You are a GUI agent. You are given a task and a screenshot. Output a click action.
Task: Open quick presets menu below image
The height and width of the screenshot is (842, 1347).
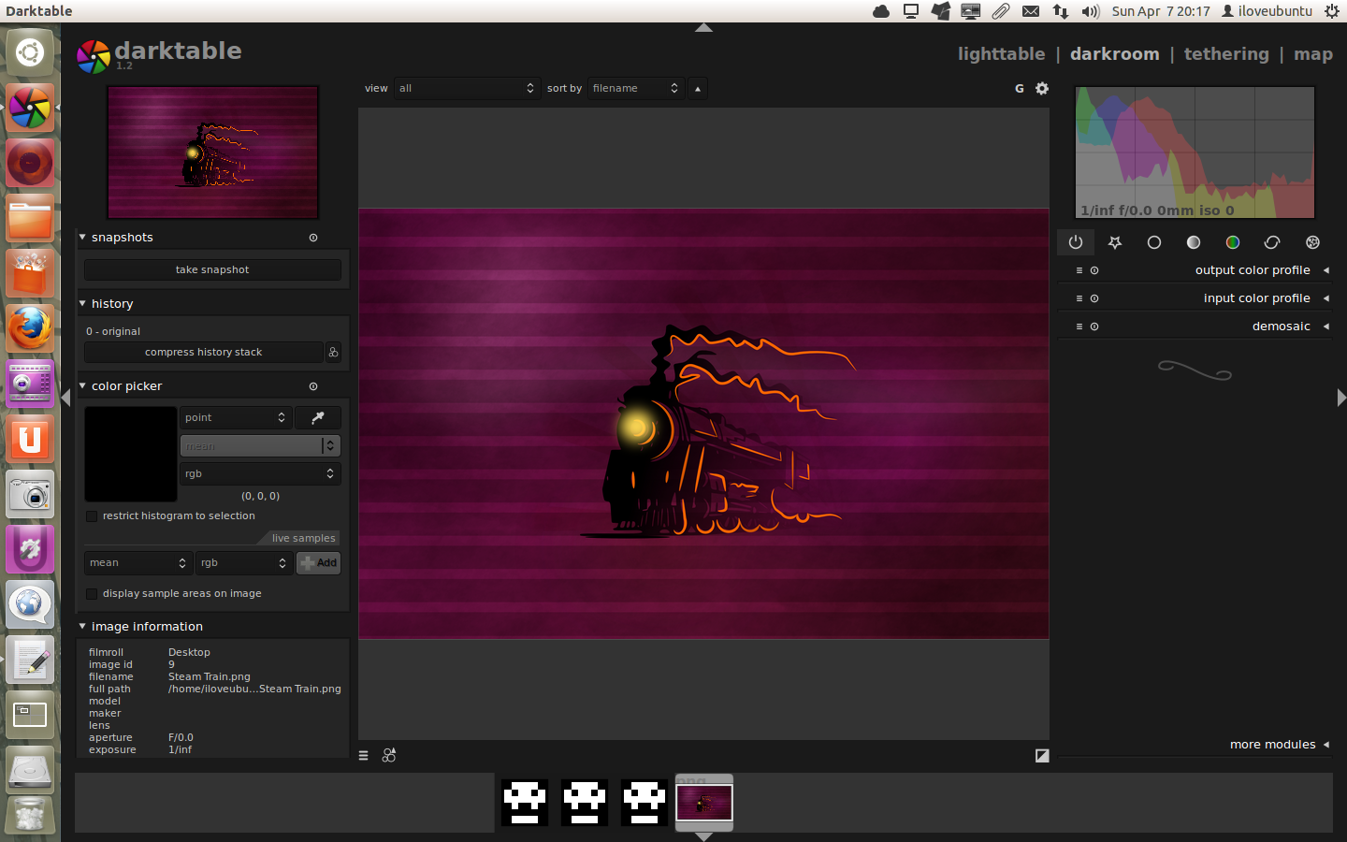(364, 756)
